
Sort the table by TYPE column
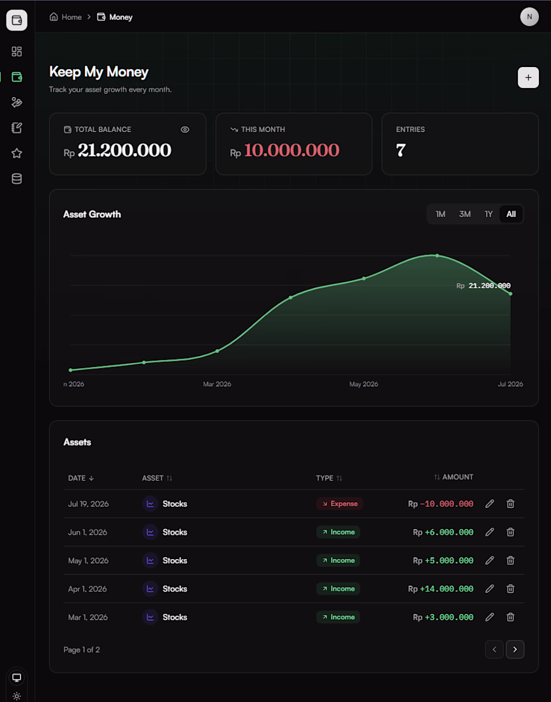pos(329,478)
